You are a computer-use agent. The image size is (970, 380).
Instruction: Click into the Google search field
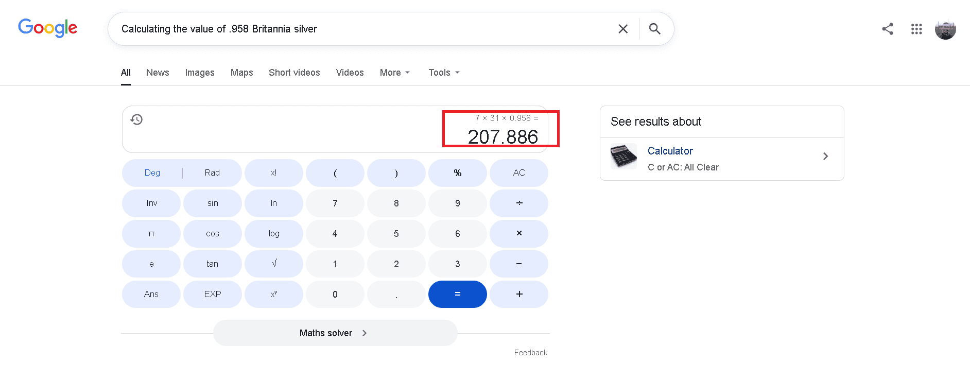point(360,29)
